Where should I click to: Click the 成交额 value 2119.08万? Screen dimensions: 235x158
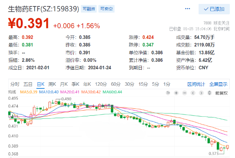click(x=204, y=45)
